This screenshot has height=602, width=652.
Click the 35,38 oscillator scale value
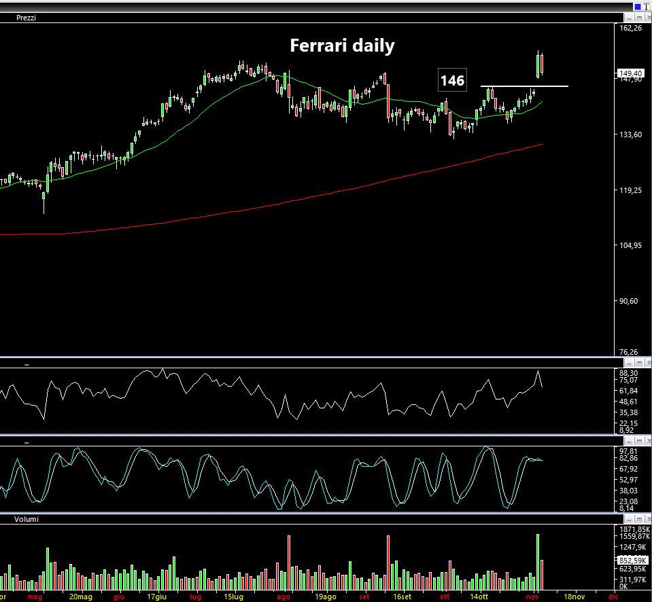pyautogui.click(x=628, y=412)
